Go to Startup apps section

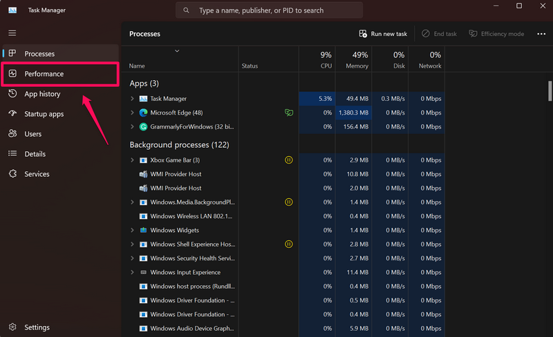pos(44,114)
